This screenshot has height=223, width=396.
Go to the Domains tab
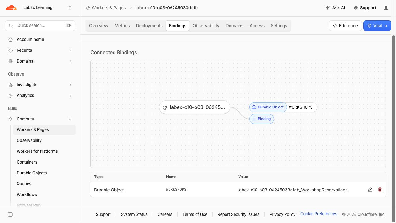coord(235,26)
